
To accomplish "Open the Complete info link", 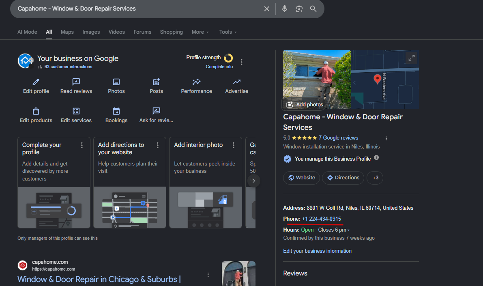I will [219, 67].
